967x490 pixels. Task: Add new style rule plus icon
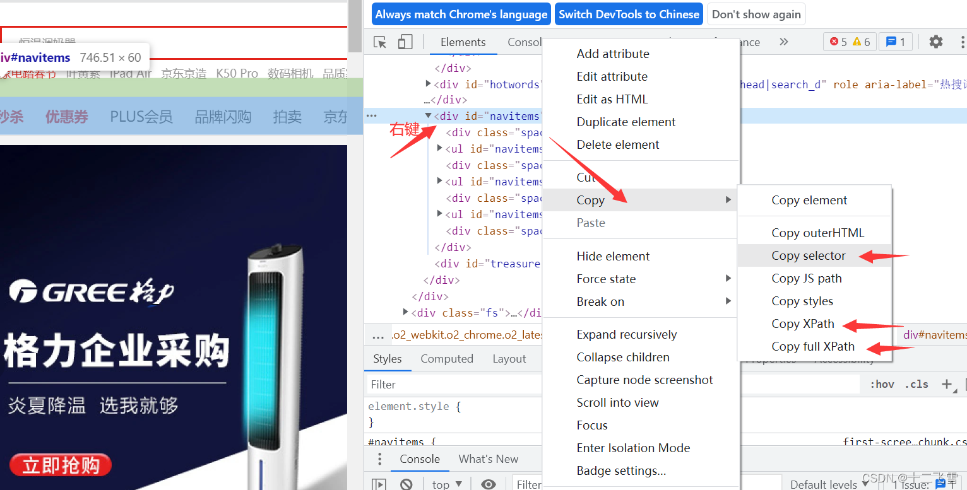pos(946,384)
